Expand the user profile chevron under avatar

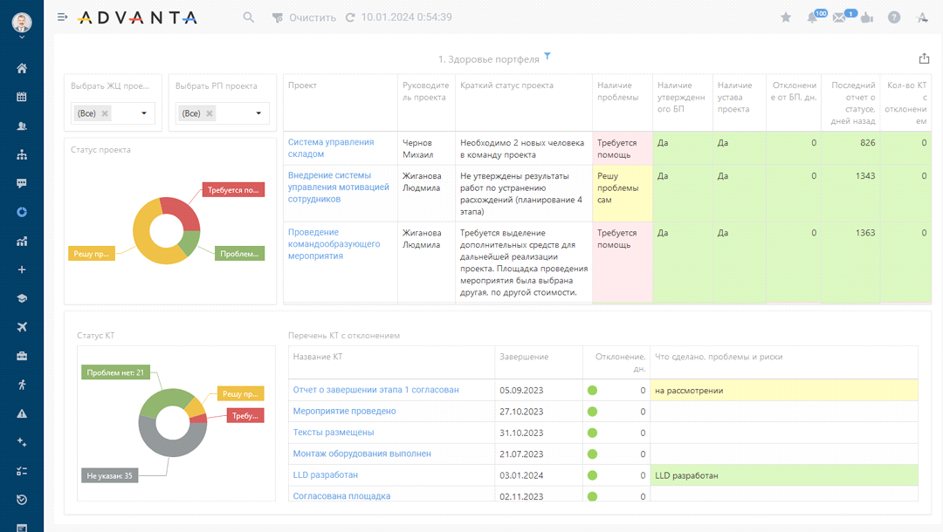point(22,38)
